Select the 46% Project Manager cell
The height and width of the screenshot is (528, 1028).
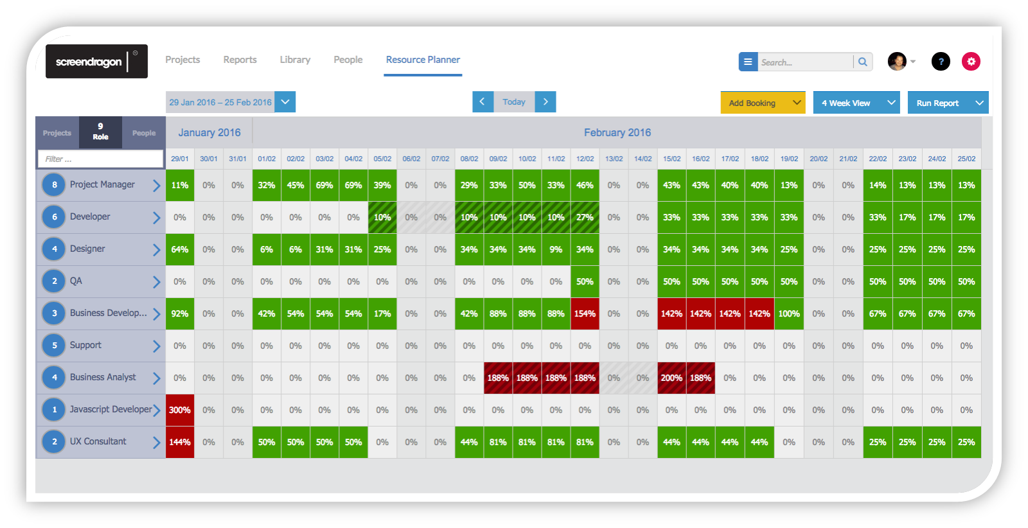[x=585, y=185]
